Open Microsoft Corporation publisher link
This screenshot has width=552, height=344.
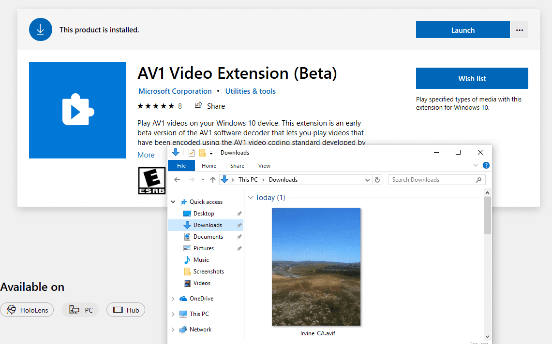[175, 91]
